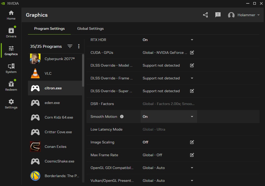265x186 pixels.
Task: Open the Graphics sidebar section
Action: (x=11, y=51)
